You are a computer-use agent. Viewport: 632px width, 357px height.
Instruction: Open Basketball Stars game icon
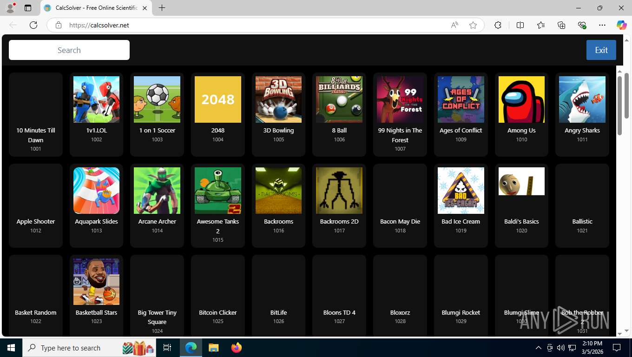coord(96,282)
